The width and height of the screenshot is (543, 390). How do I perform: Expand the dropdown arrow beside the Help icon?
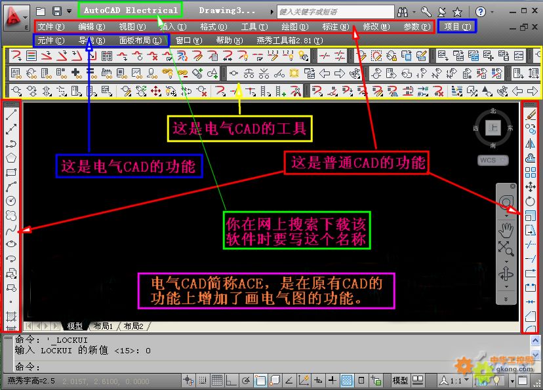(x=492, y=12)
